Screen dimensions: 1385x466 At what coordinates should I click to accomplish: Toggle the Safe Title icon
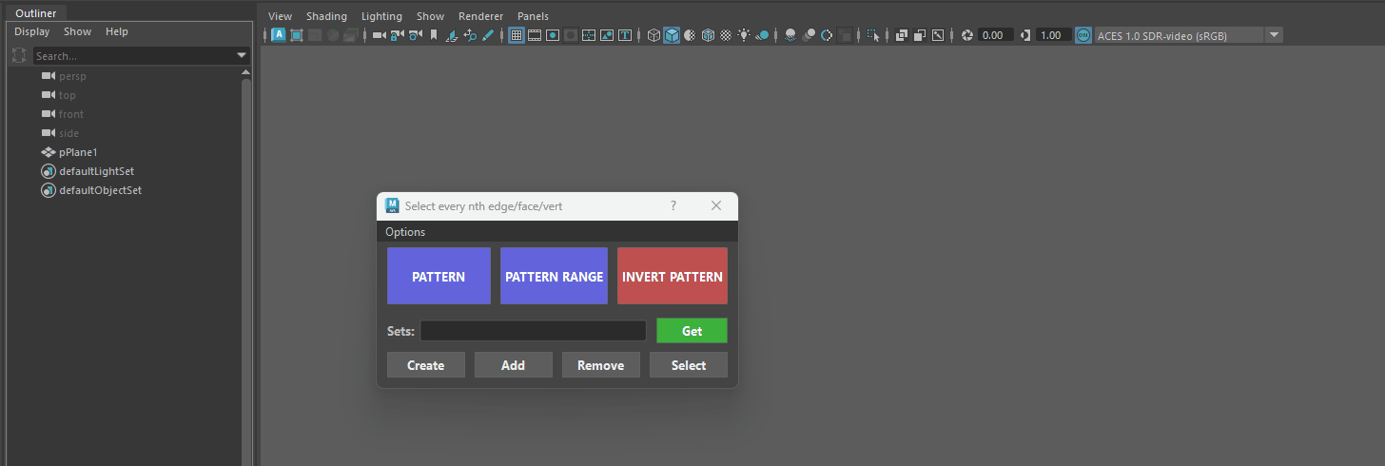click(x=624, y=35)
